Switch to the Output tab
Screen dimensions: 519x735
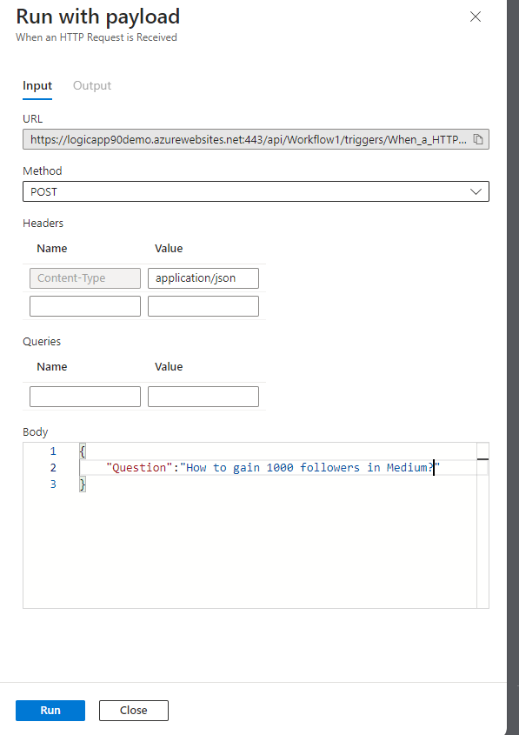[x=92, y=86]
